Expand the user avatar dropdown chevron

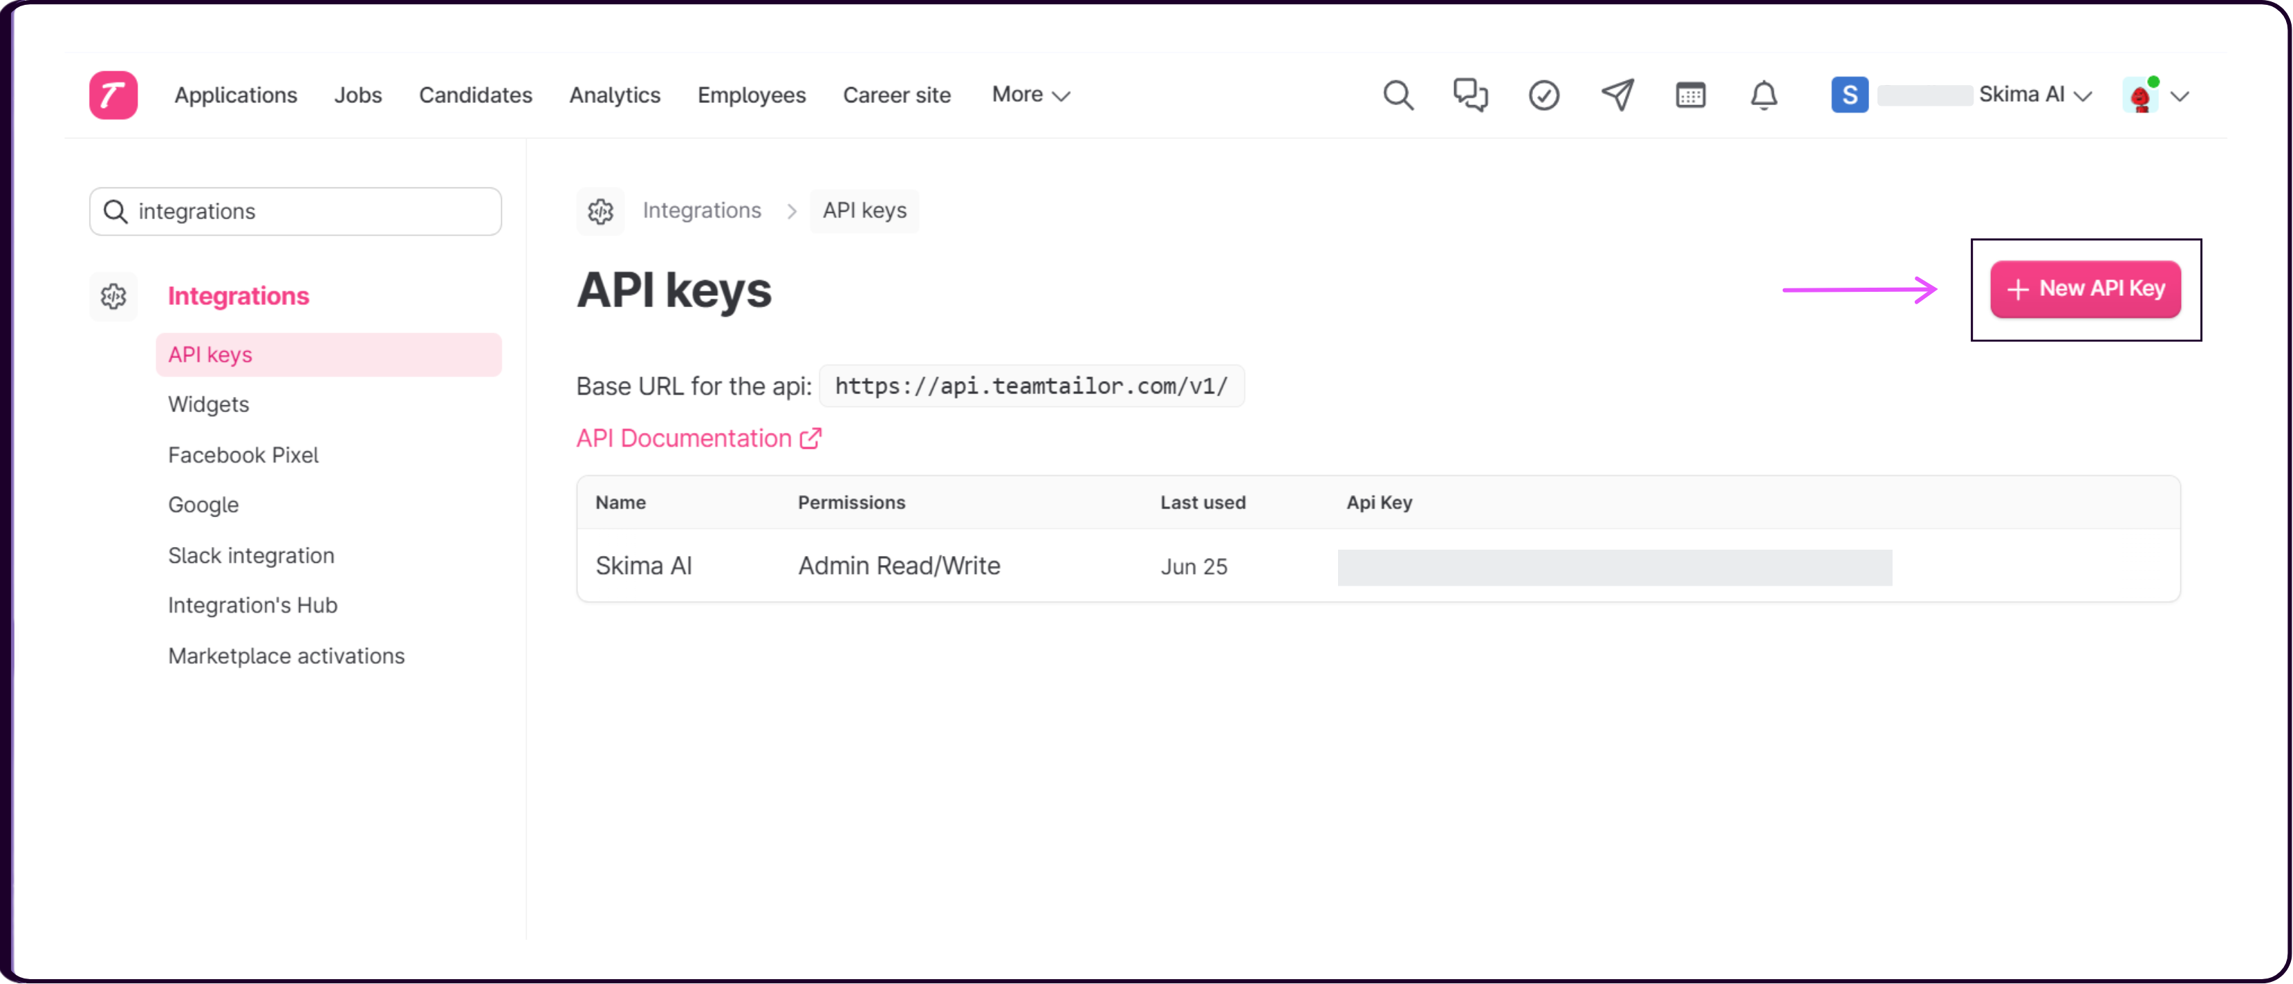[2180, 95]
